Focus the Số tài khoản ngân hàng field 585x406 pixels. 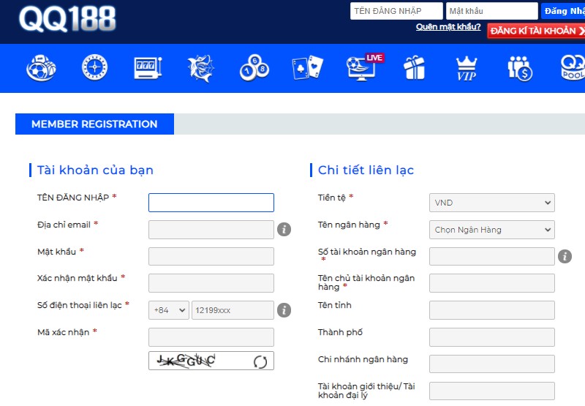click(491, 256)
